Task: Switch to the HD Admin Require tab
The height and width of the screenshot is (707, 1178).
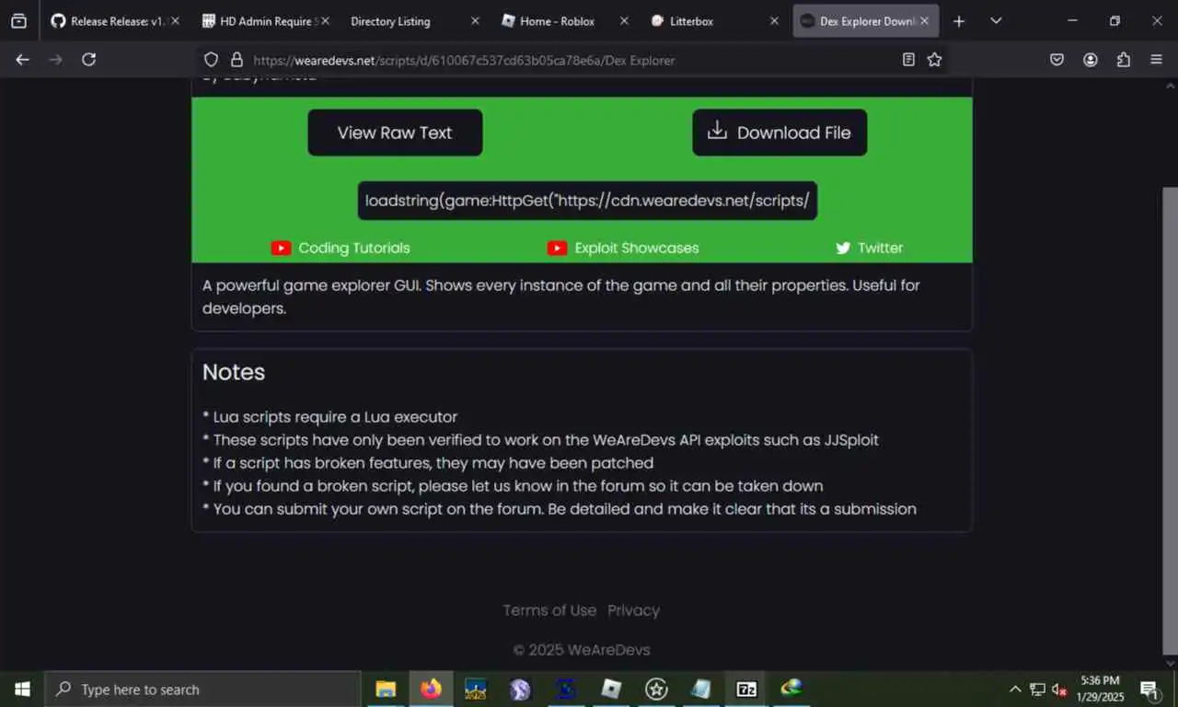Action: pyautogui.click(x=264, y=20)
